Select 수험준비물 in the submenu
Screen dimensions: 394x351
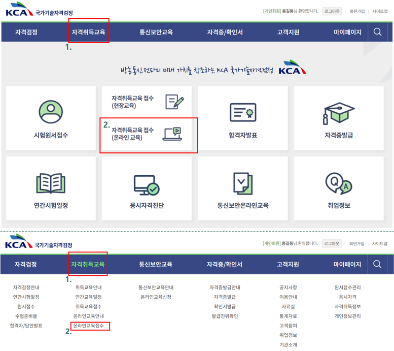click(x=26, y=316)
